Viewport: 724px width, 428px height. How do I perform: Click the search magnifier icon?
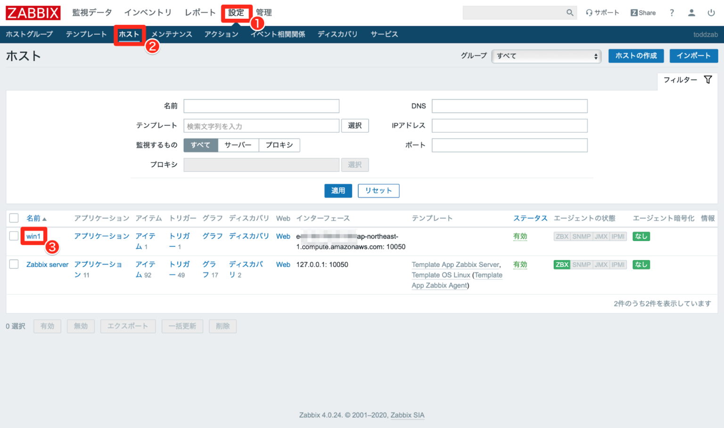570,13
